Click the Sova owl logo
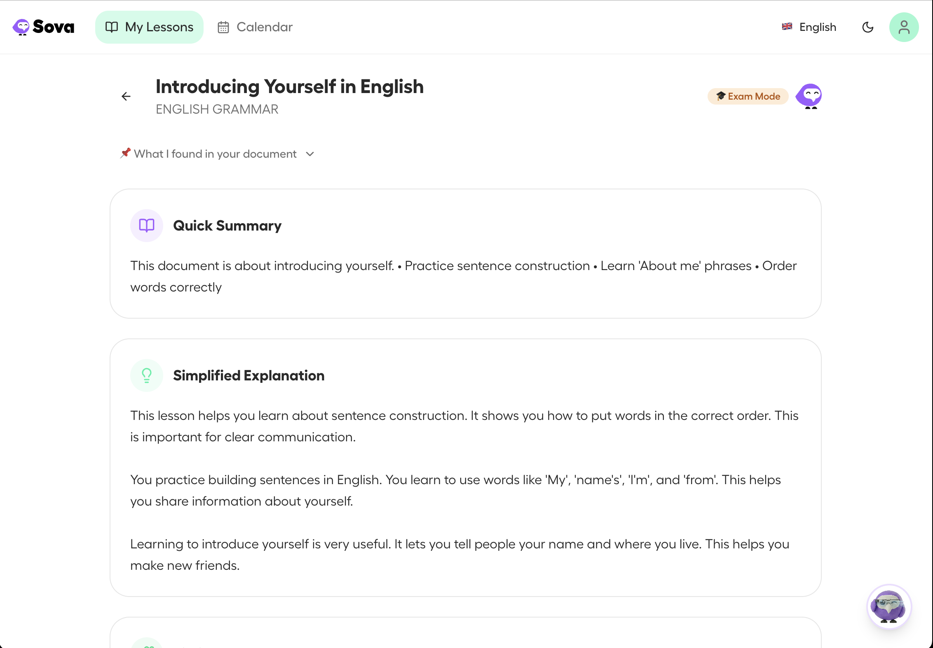933x648 pixels. pyautogui.click(x=21, y=27)
